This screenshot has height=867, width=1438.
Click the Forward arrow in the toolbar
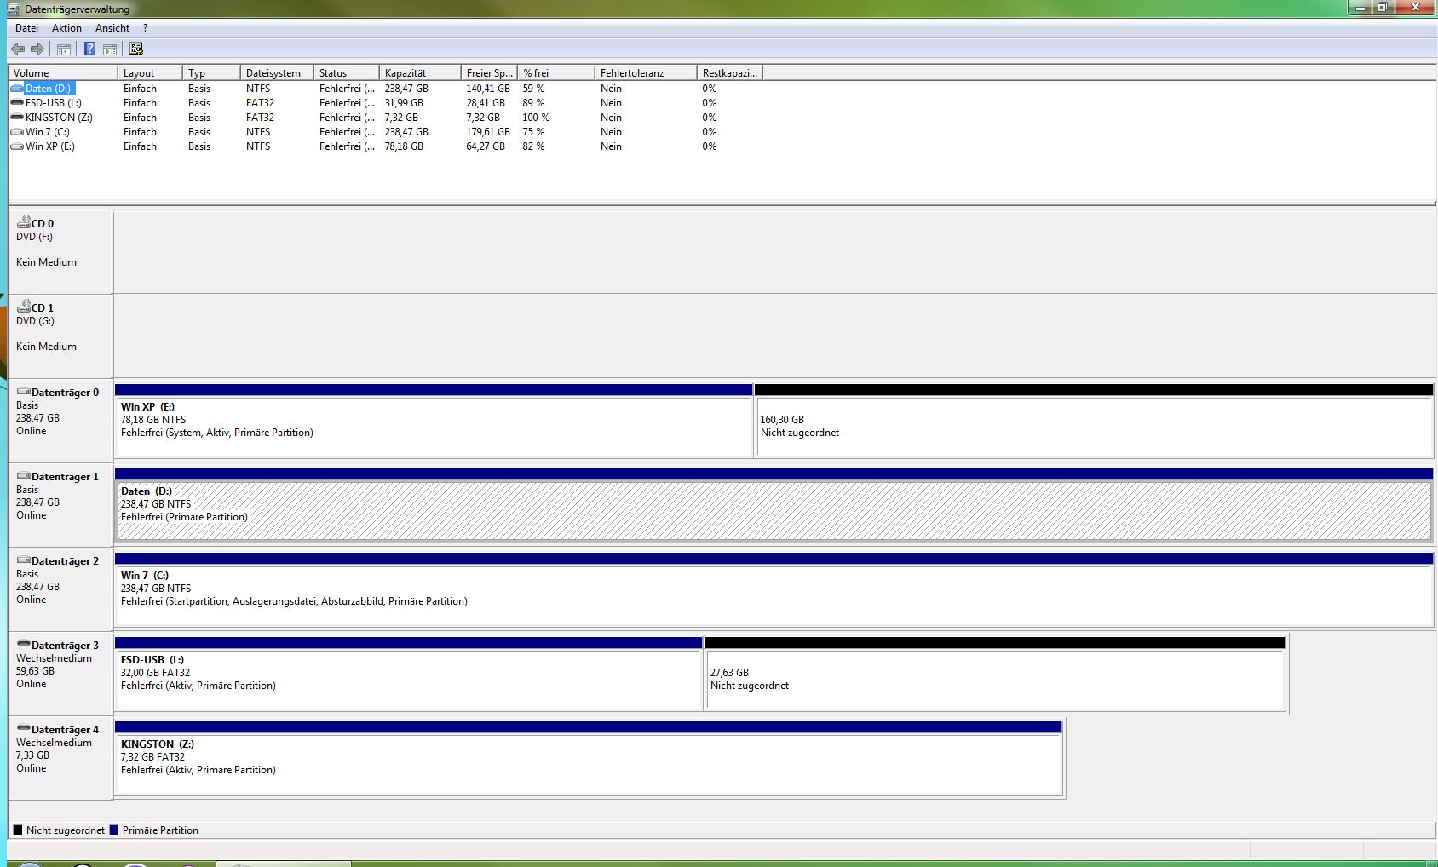tap(37, 49)
